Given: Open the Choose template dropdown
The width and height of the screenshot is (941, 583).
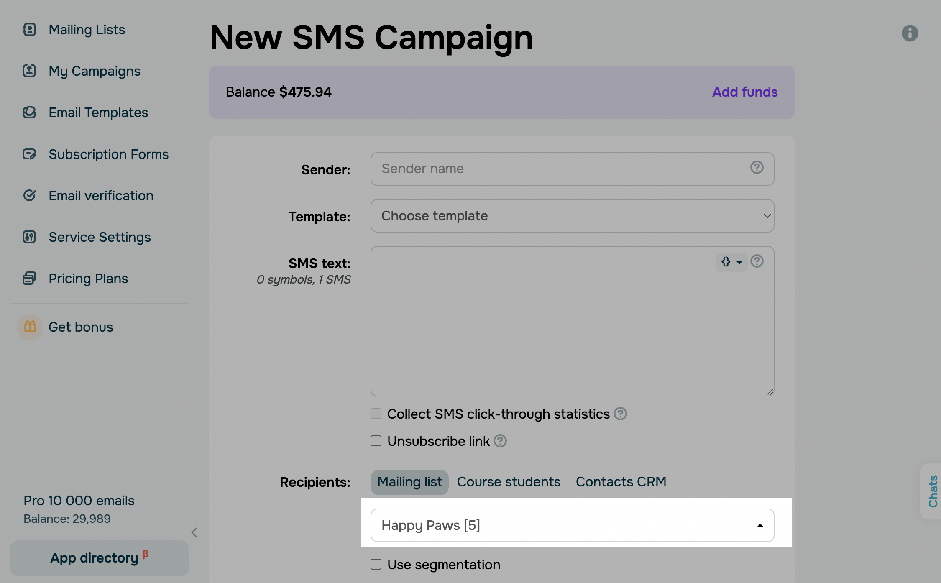Looking at the screenshot, I should [x=572, y=216].
